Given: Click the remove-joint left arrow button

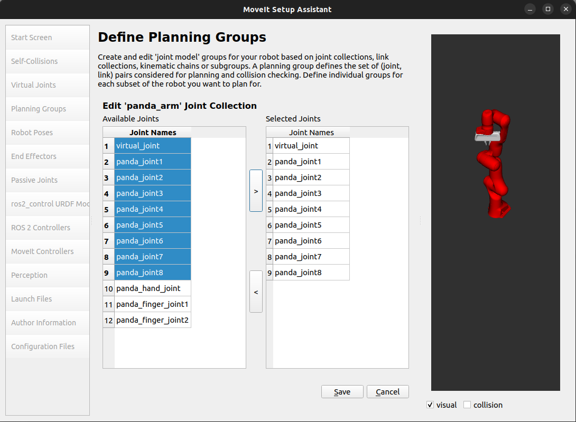Looking at the screenshot, I should [x=256, y=292].
